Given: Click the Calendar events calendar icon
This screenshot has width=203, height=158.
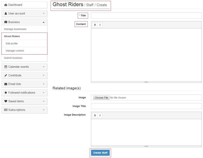Looking at the screenshot, I should [x=6, y=67].
